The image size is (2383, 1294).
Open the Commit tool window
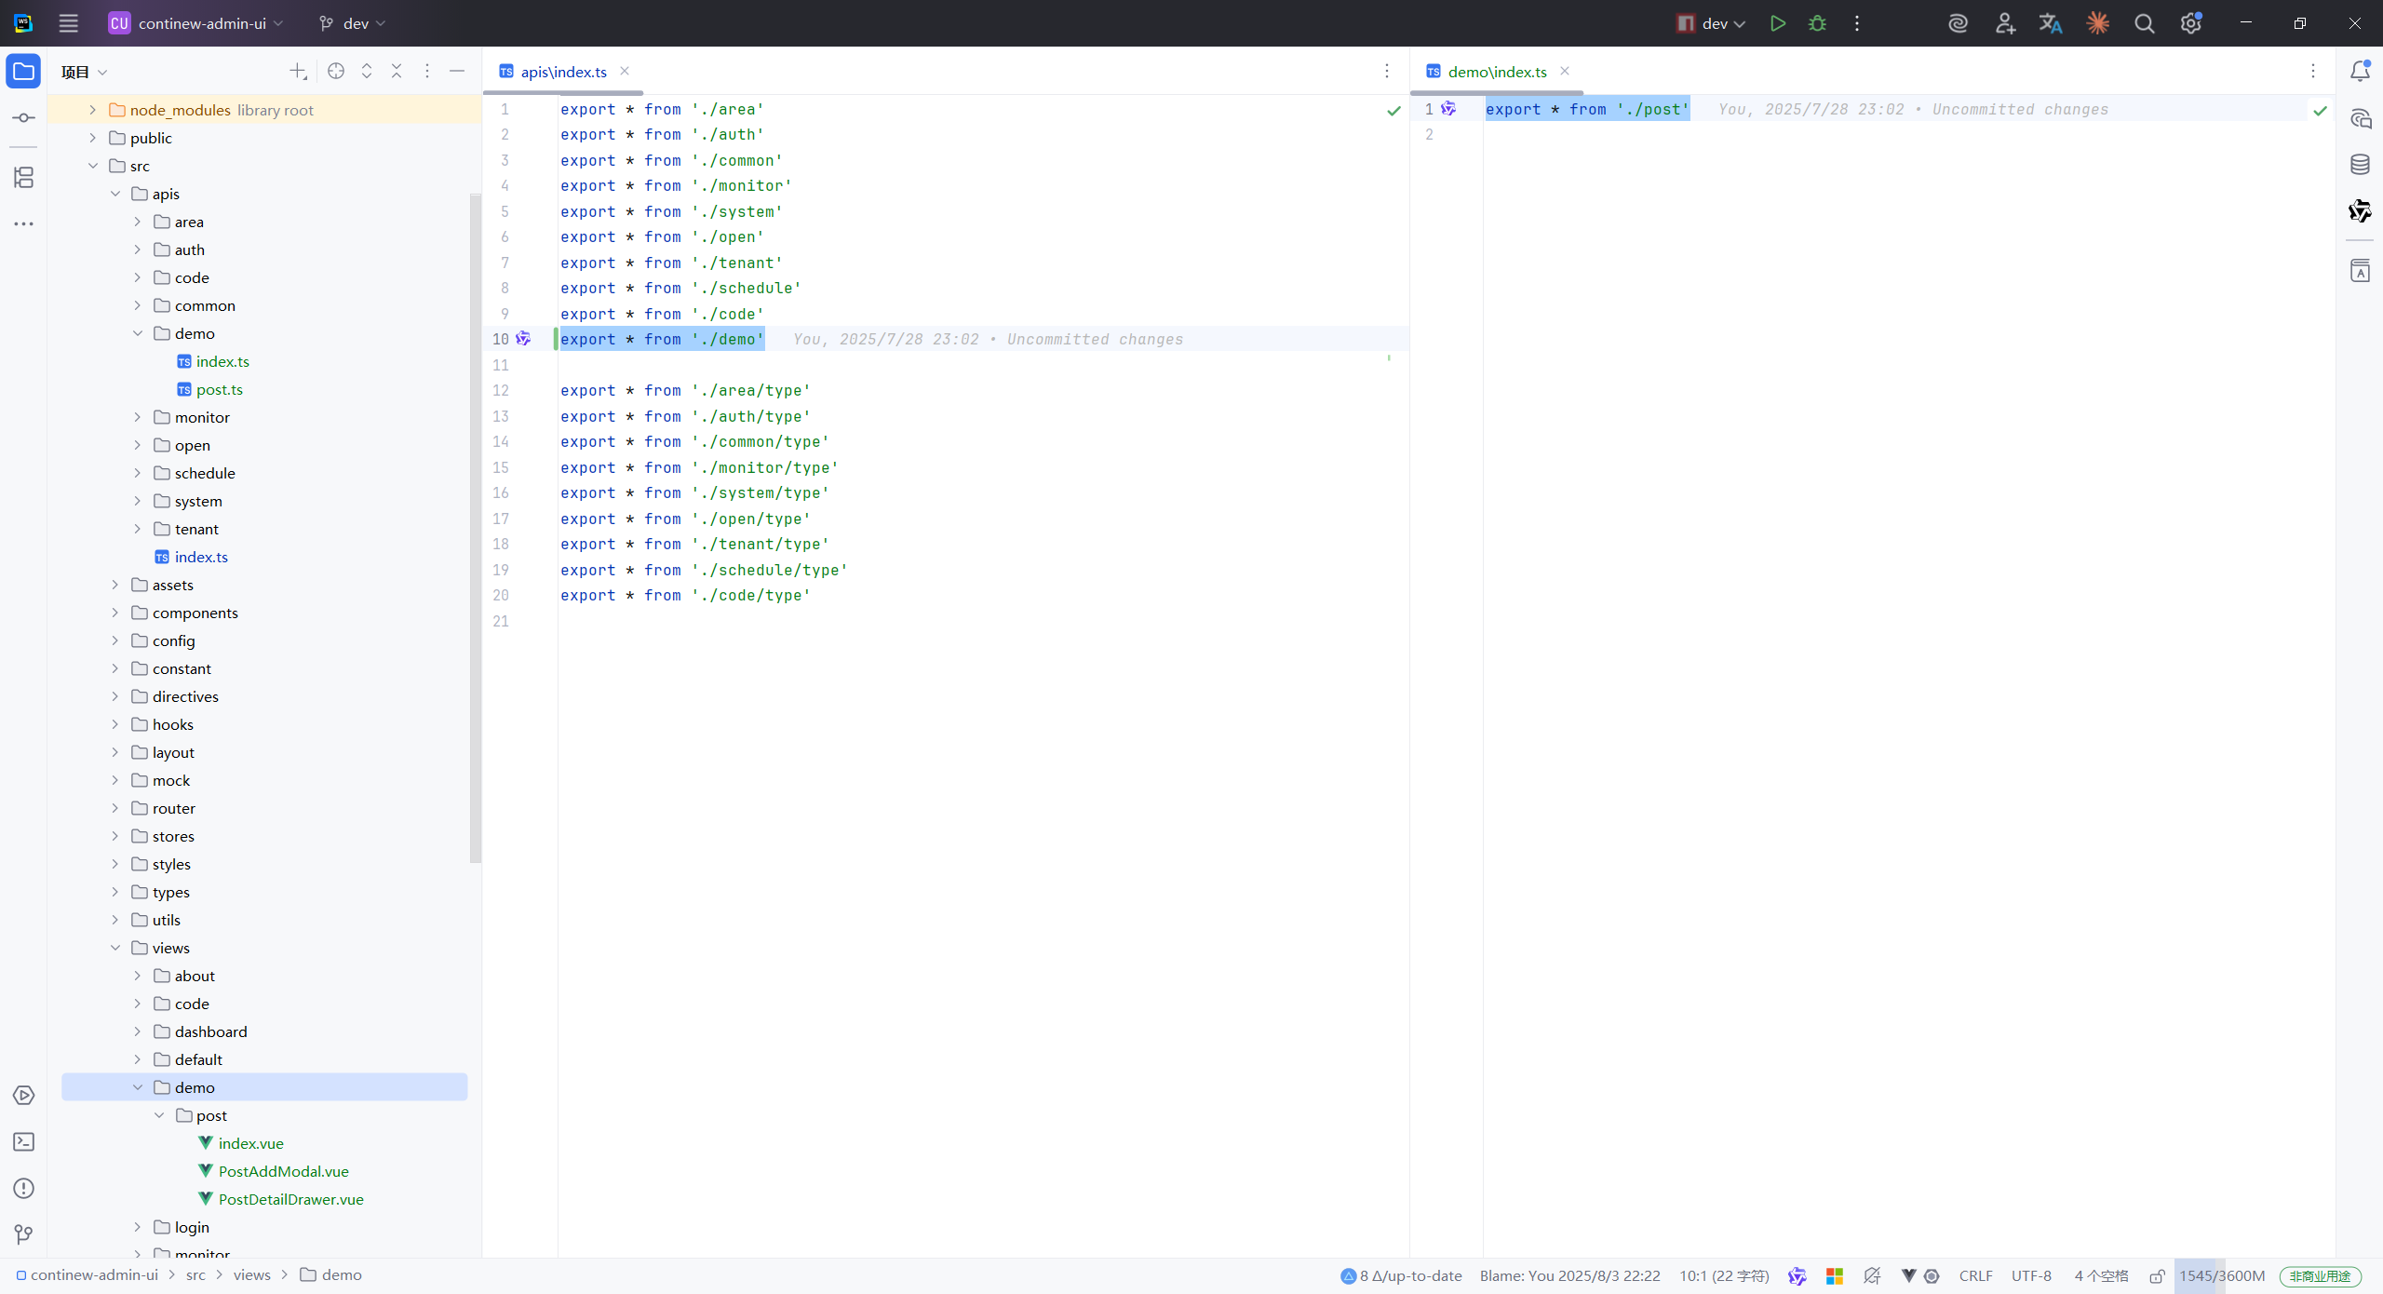pos(23,118)
